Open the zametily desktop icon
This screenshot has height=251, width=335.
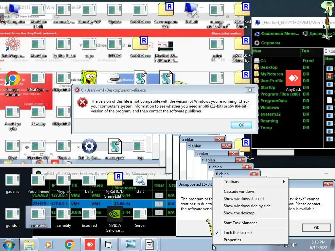click(64, 217)
